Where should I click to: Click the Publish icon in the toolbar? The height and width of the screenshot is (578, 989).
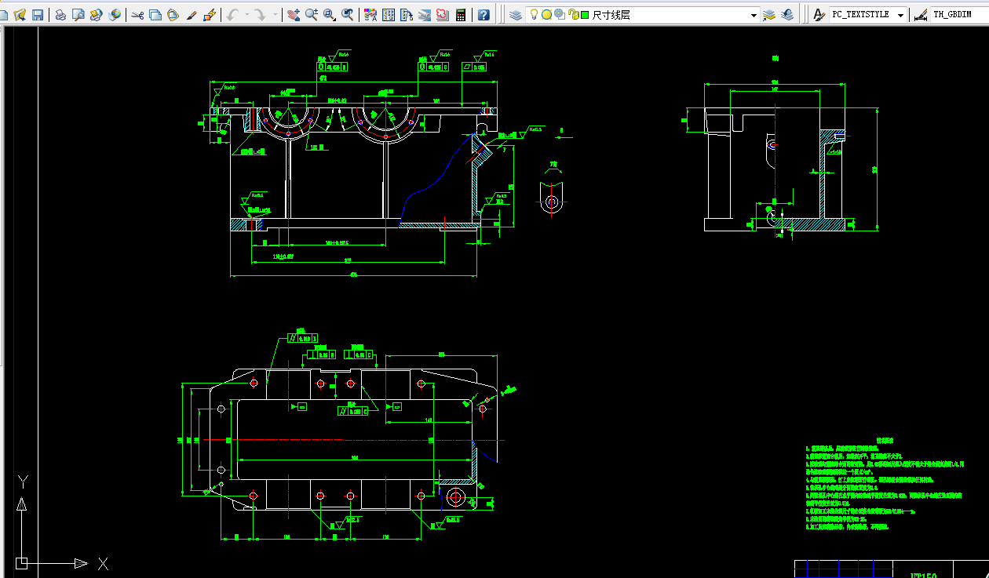(96, 15)
